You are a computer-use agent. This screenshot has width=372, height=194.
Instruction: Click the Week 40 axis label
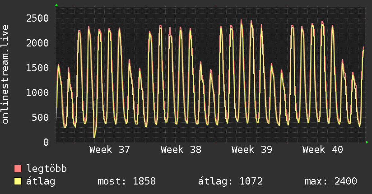point(323,150)
